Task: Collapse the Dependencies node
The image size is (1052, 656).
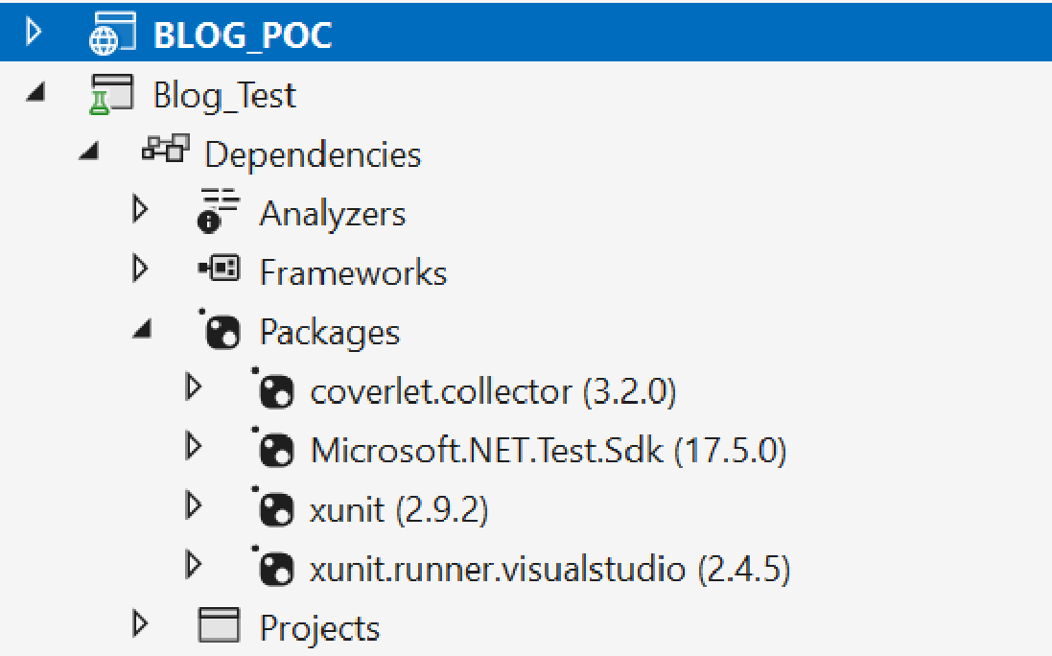Action: [88, 151]
